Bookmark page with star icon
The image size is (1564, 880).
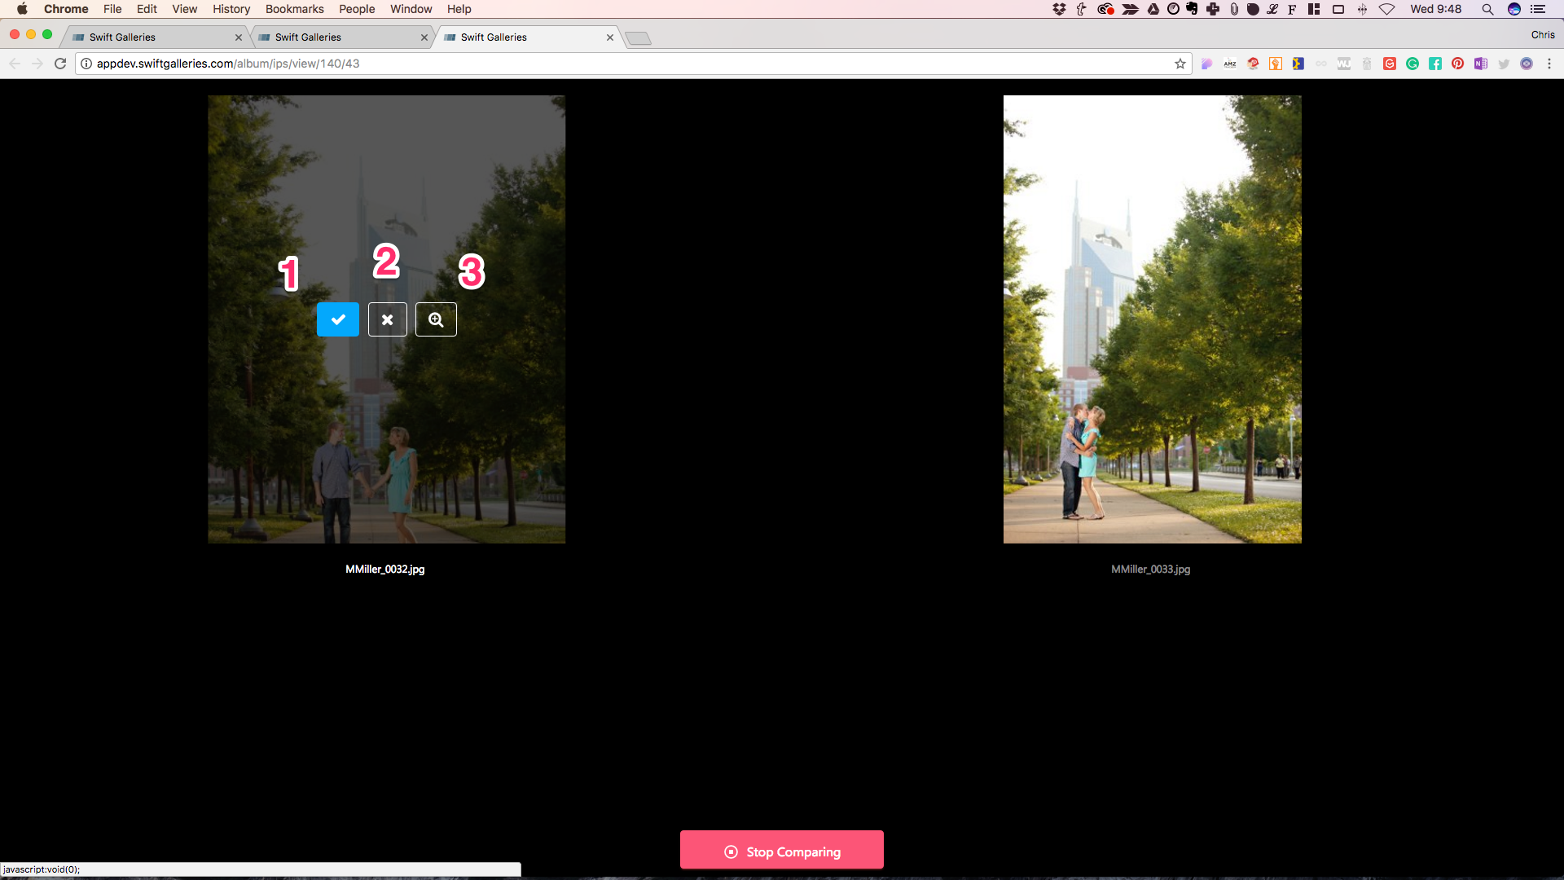coord(1180,64)
